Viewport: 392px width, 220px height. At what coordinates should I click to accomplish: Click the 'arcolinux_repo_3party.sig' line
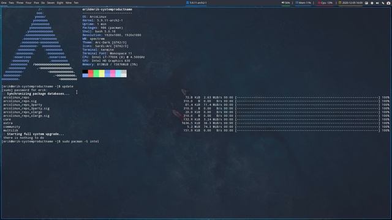pyautogui.click(x=26, y=109)
